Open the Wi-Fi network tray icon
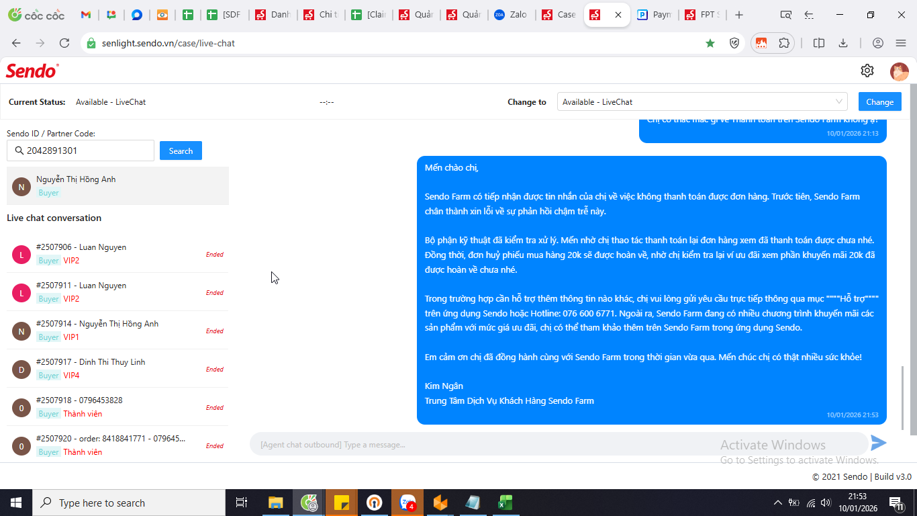Screen dimensions: 917x516 pyautogui.click(x=811, y=503)
